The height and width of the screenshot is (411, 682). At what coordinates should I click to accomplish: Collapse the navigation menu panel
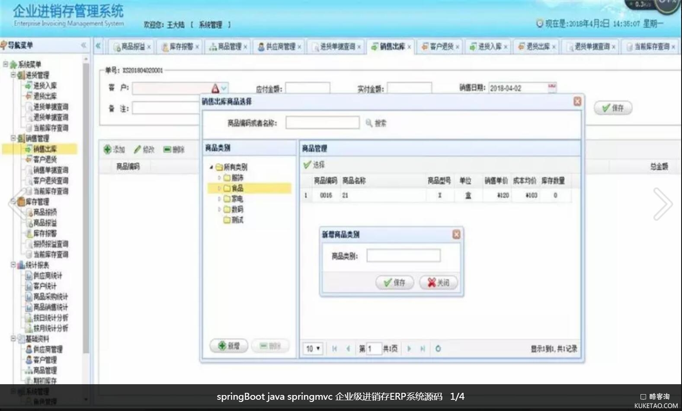[x=83, y=45]
